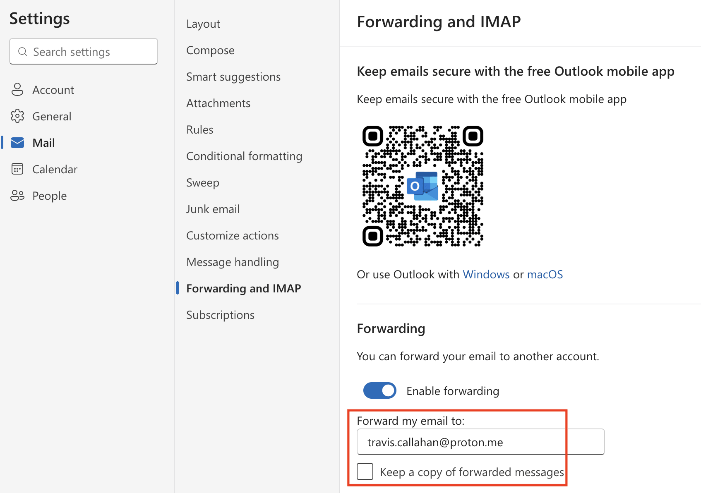This screenshot has width=701, height=493.
Task: Open Subscriptions settings
Action: [x=220, y=315]
